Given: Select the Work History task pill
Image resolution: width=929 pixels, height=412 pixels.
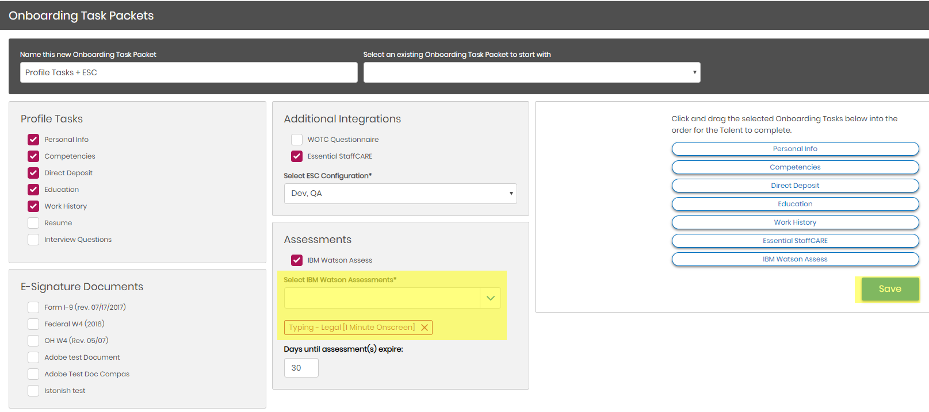Looking at the screenshot, I should pyautogui.click(x=795, y=222).
